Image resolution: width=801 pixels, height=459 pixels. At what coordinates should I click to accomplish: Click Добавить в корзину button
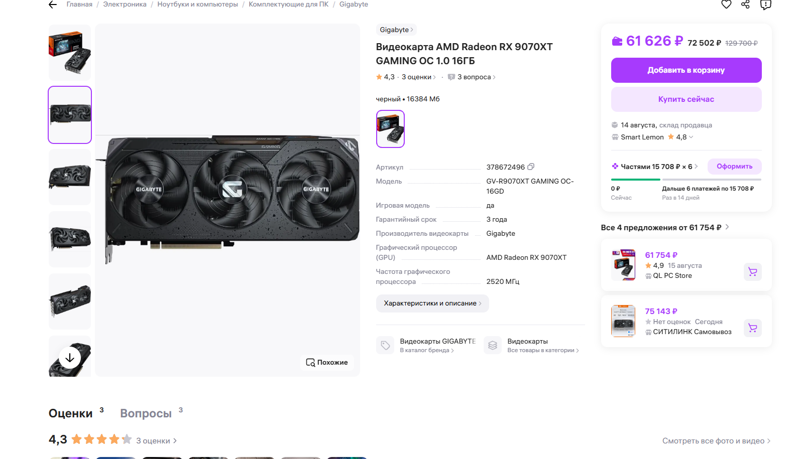click(x=686, y=70)
